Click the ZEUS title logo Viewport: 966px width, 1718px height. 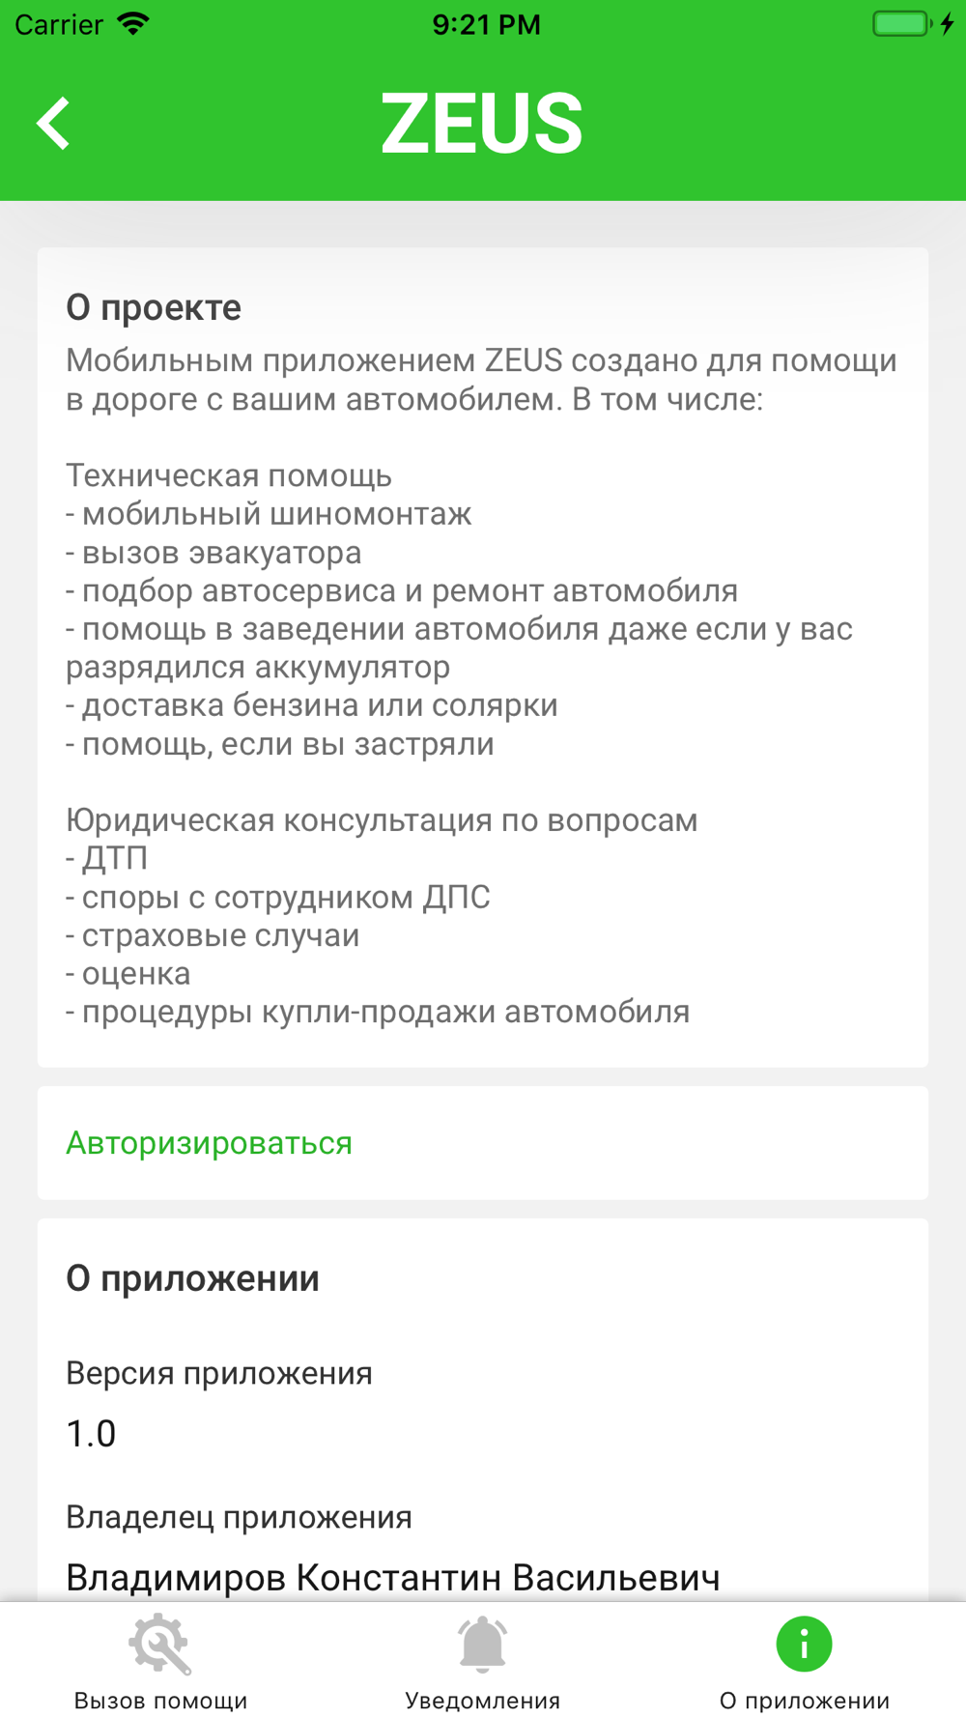pos(482,124)
